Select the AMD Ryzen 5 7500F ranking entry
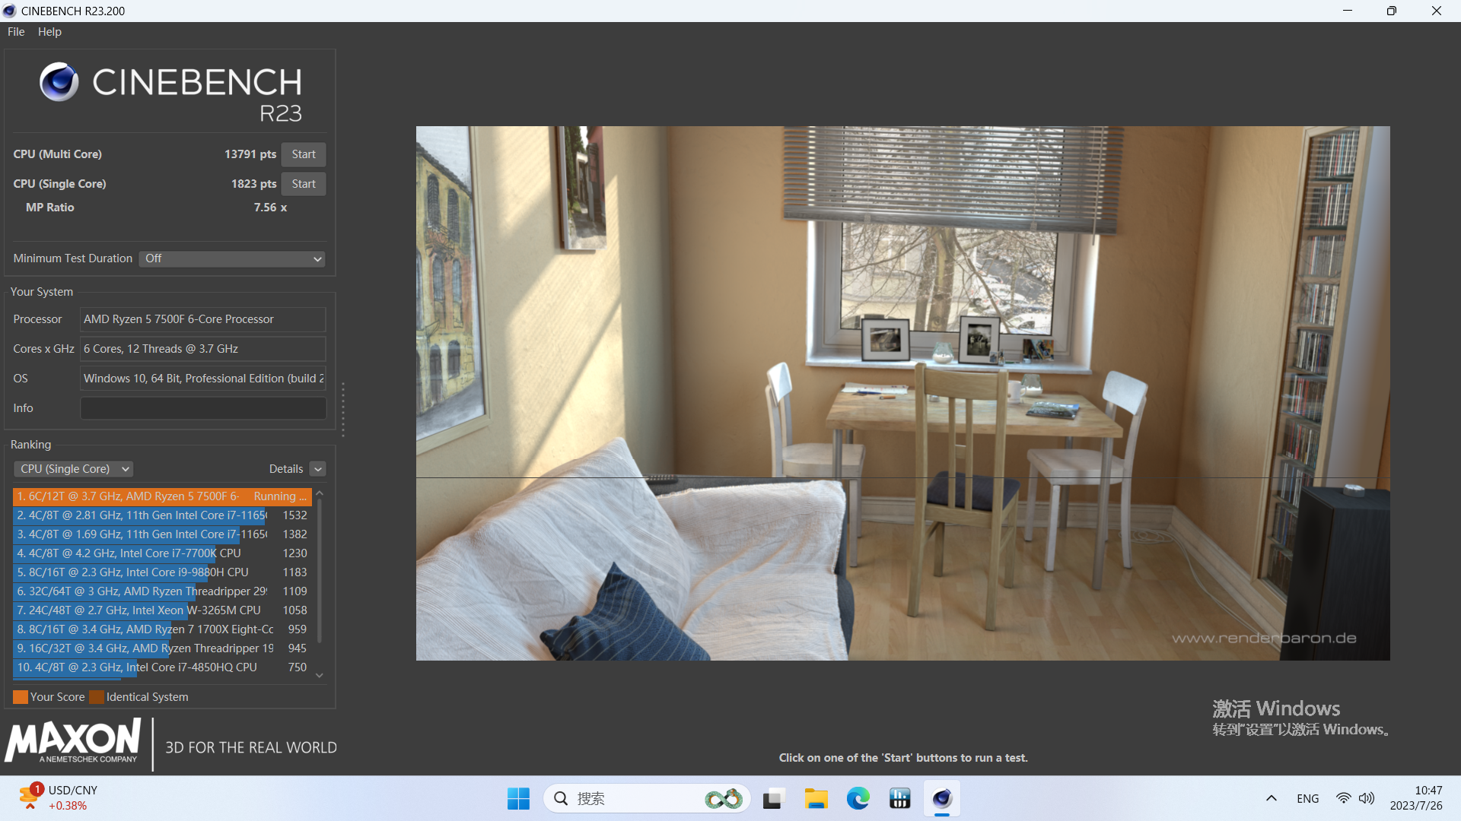The image size is (1461, 821). 164,495
